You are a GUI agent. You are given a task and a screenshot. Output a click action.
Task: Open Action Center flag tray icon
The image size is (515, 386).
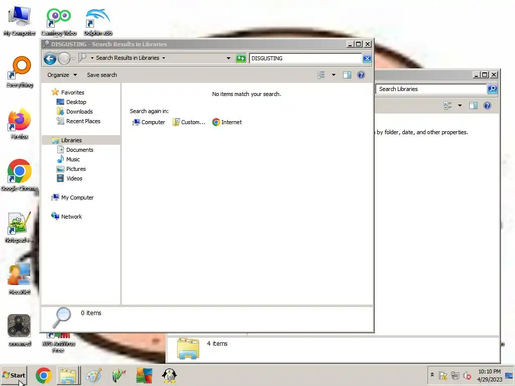click(443, 375)
